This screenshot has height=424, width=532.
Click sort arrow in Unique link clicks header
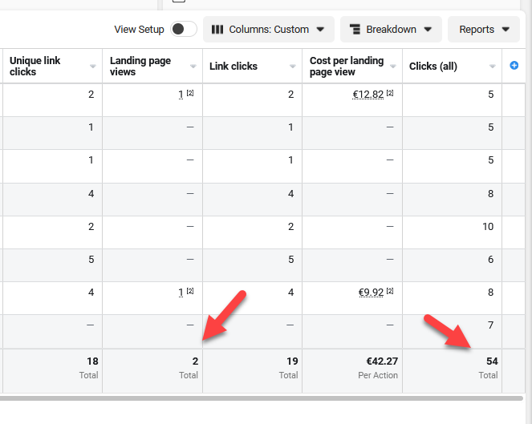[x=93, y=67]
